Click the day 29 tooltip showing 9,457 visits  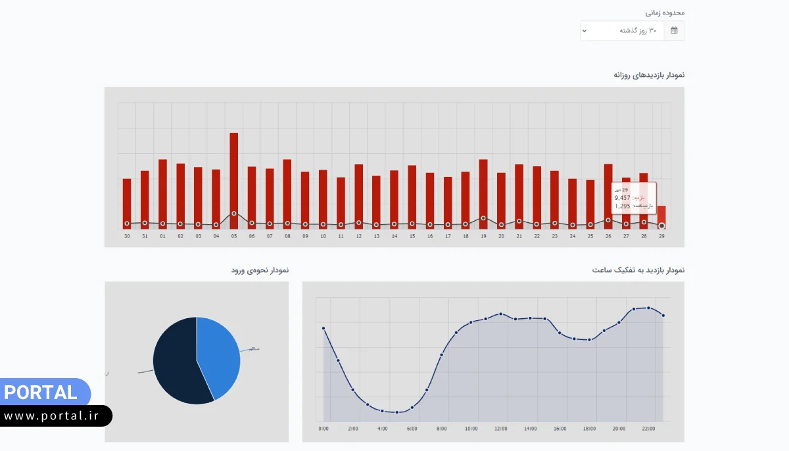pos(633,198)
